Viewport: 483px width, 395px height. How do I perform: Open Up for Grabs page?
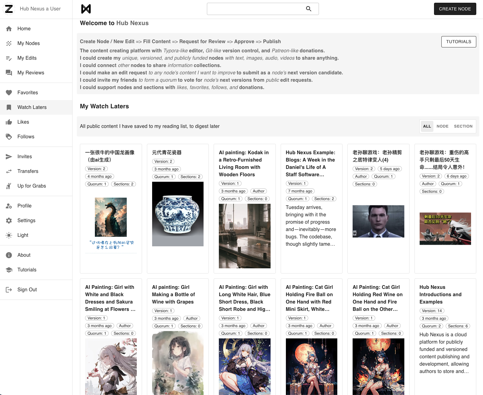point(36,186)
